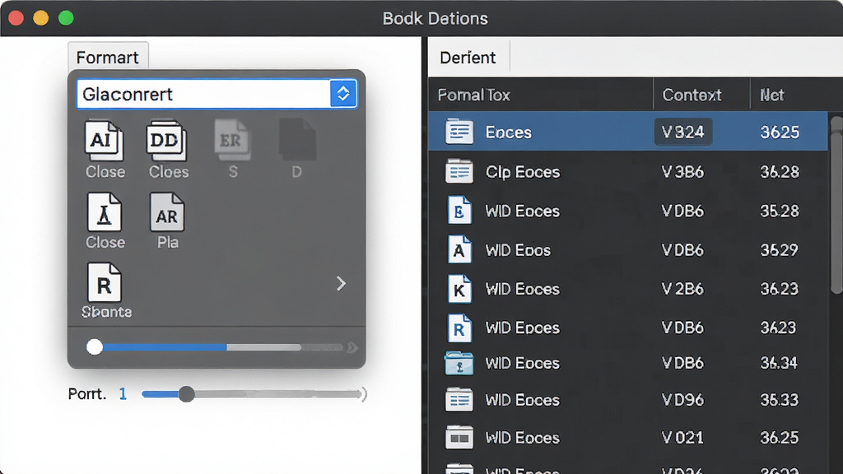Click the V021 context value

click(682, 438)
